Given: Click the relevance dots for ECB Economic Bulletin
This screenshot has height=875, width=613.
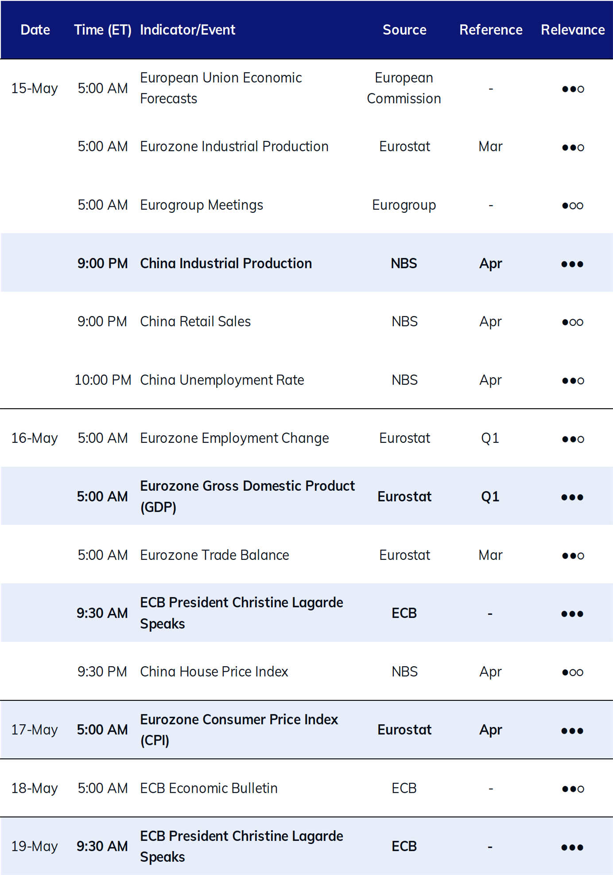Looking at the screenshot, I should point(573,789).
